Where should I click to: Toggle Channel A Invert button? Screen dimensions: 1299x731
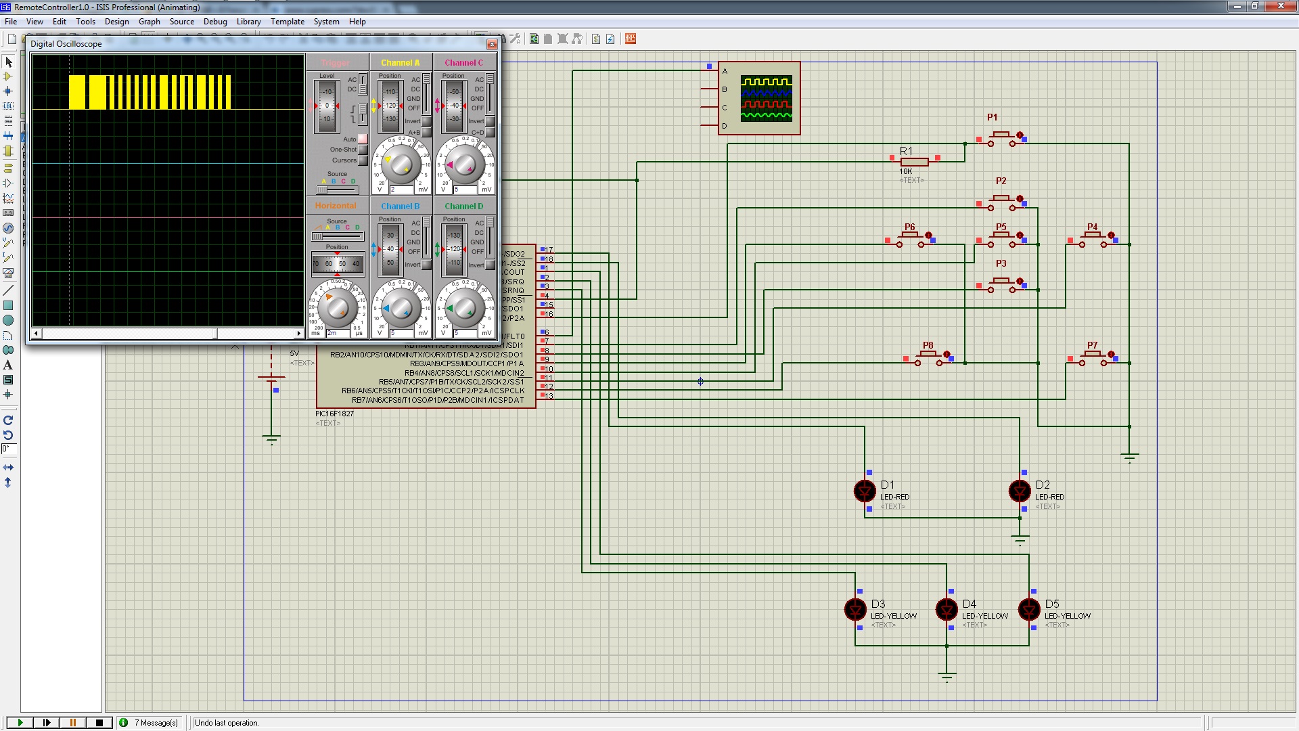[x=426, y=122]
